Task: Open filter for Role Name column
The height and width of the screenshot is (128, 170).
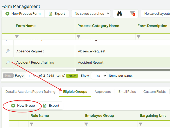Action: click(x=32, y=124)
